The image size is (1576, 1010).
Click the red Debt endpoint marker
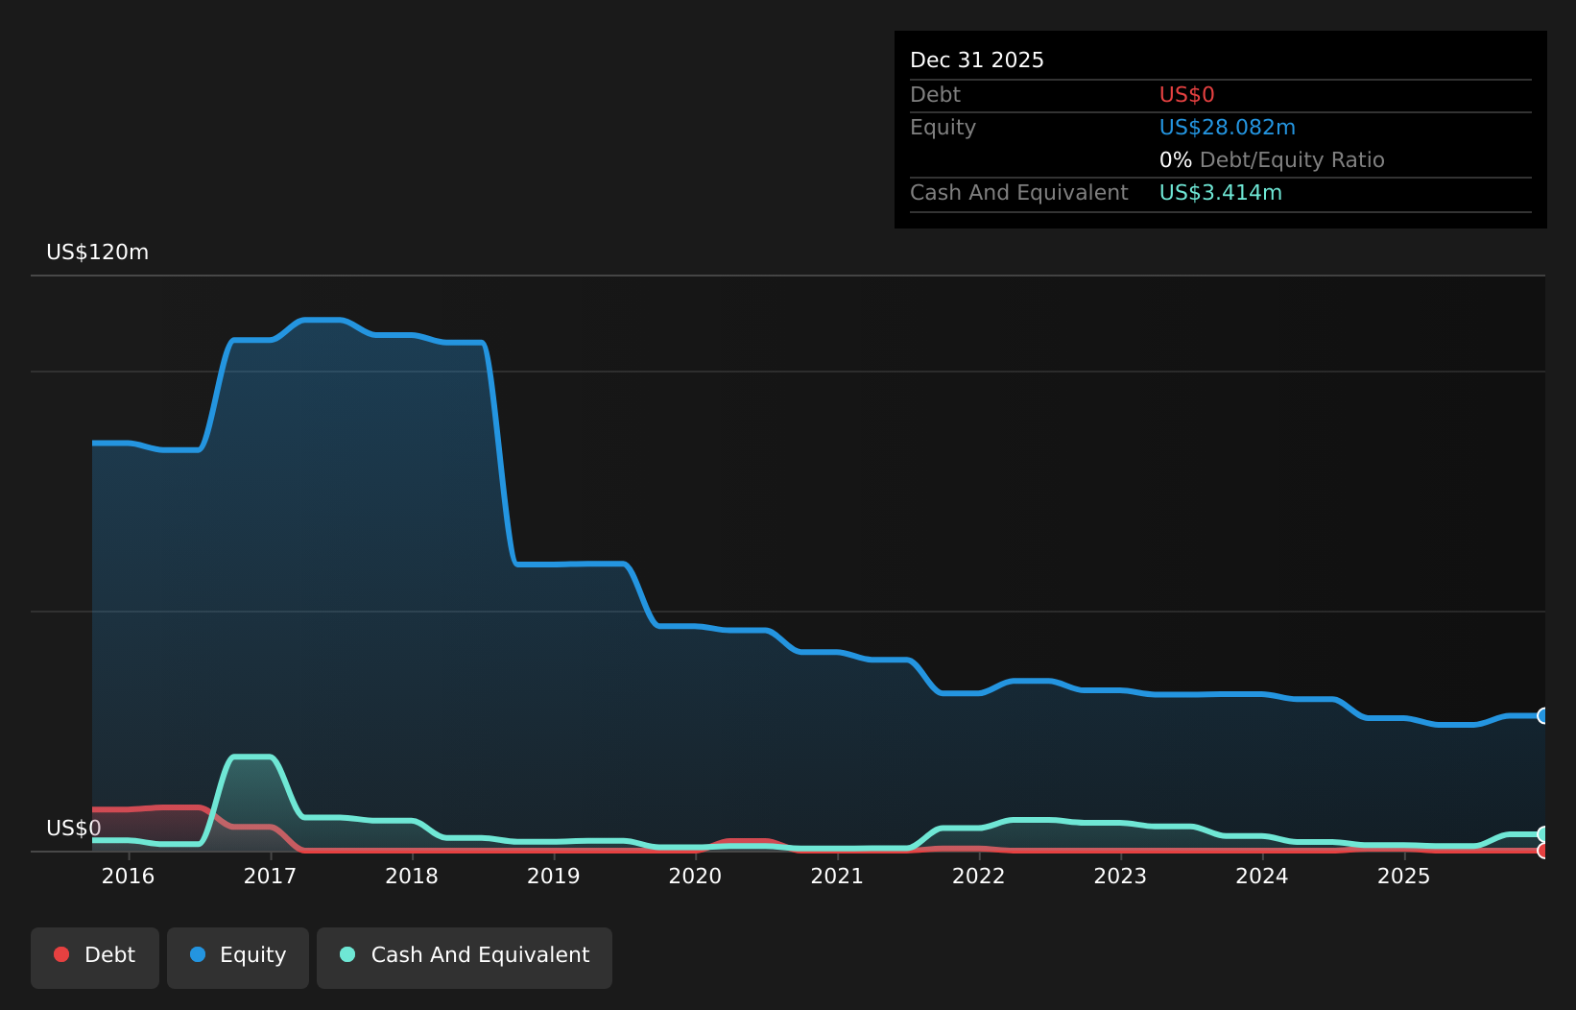tap(1543, 851)
